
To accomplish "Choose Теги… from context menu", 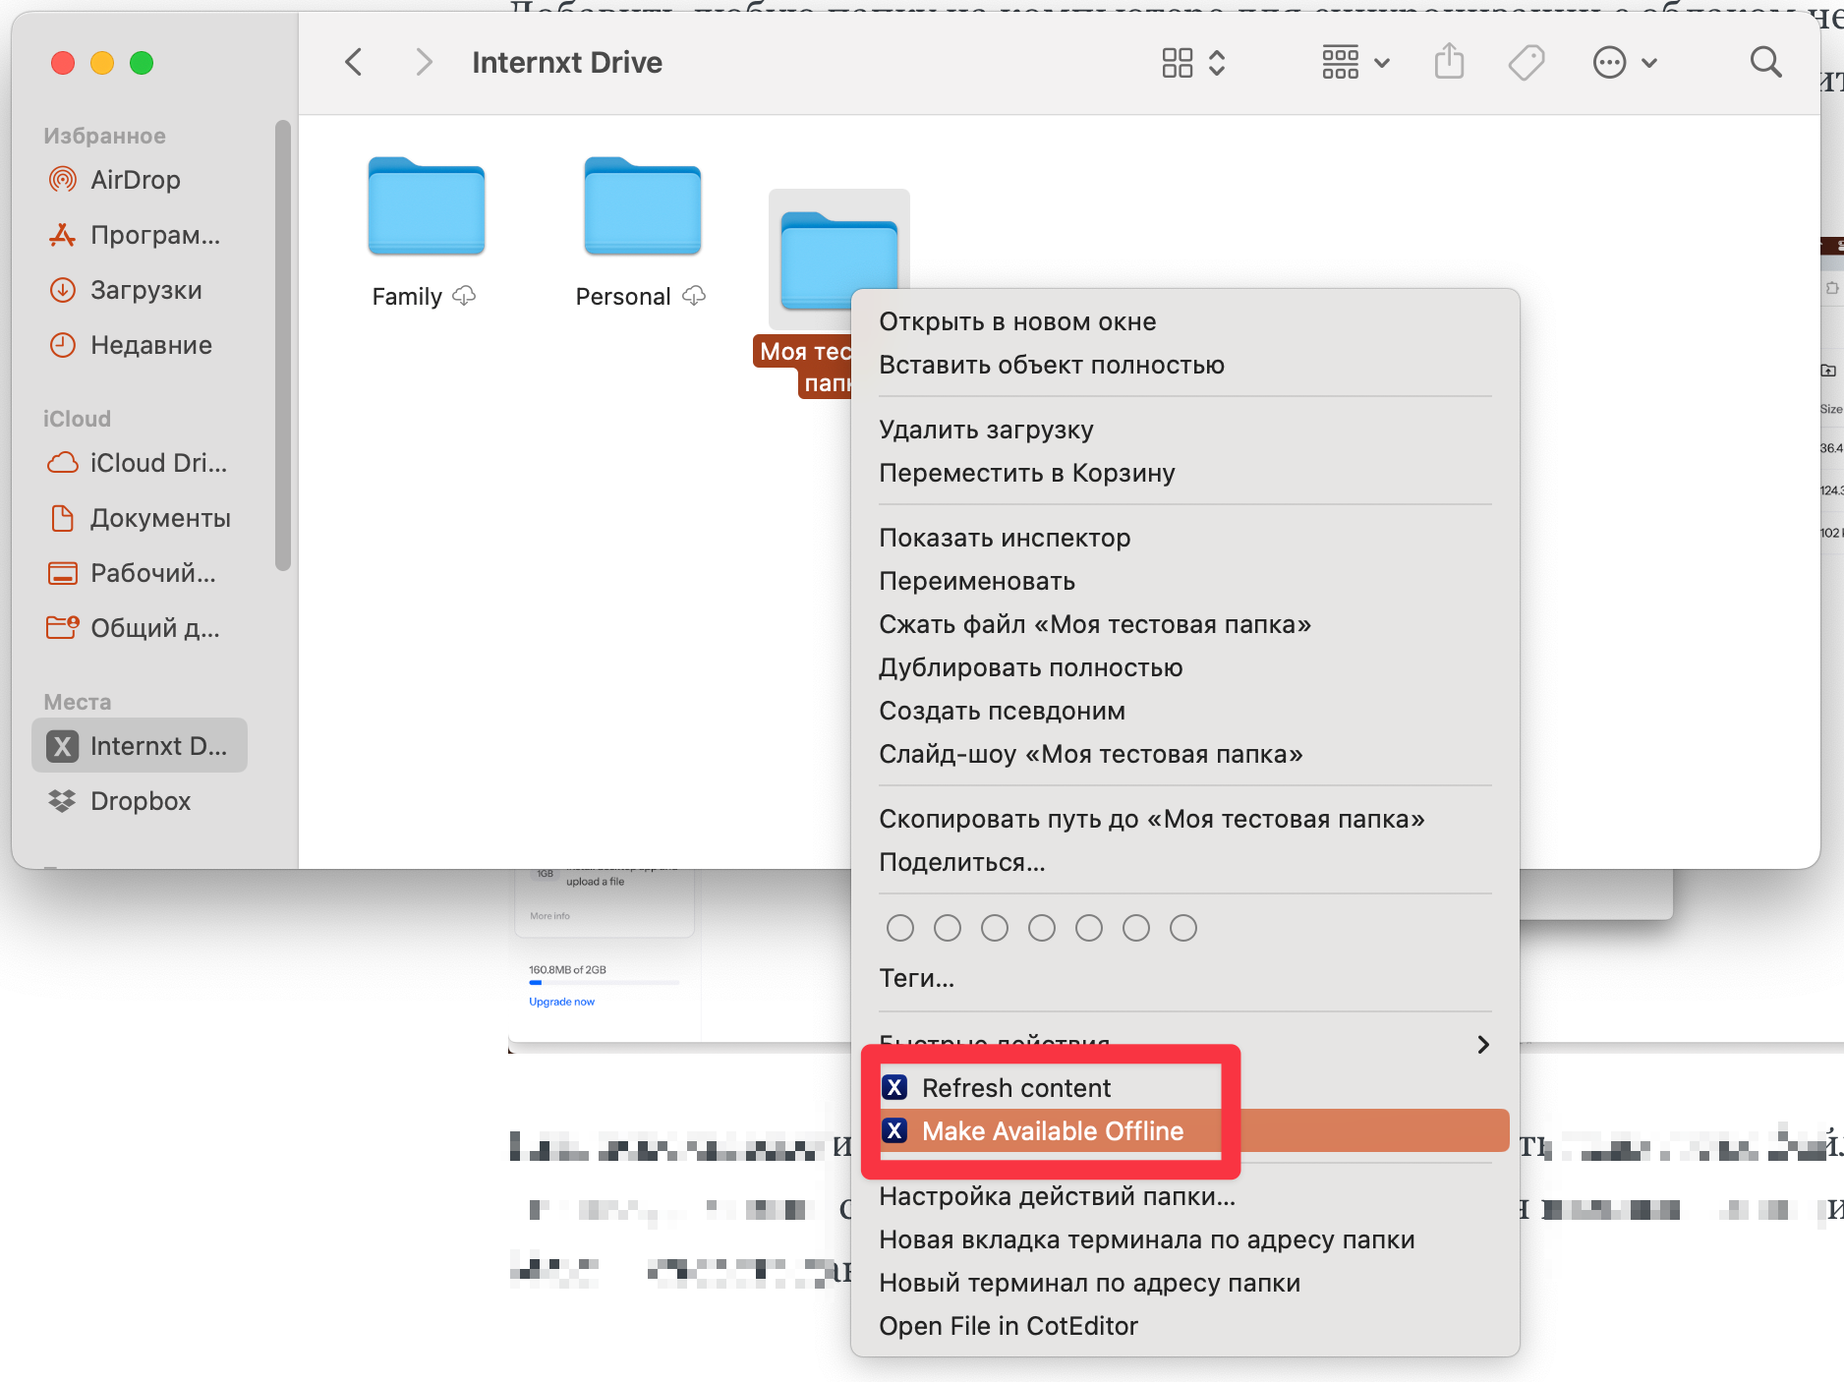I will coord(1184,978).
